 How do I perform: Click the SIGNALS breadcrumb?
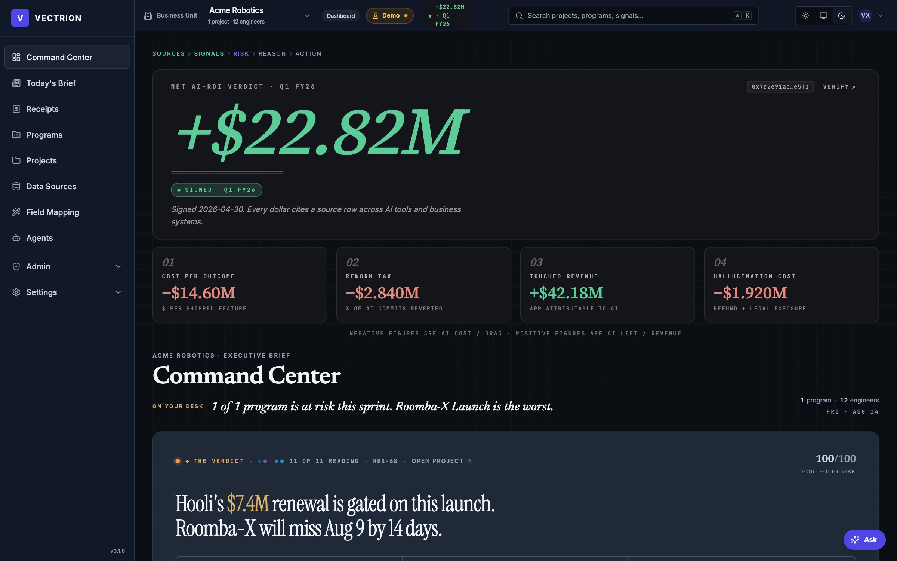click(209, 54)
